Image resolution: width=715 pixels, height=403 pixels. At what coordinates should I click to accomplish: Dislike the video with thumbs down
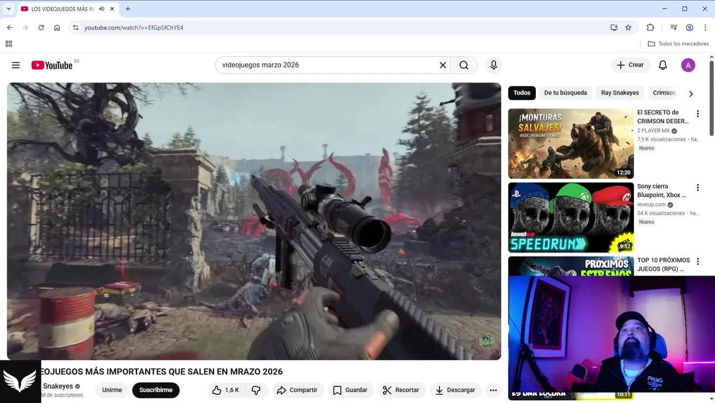click(256, 390)
